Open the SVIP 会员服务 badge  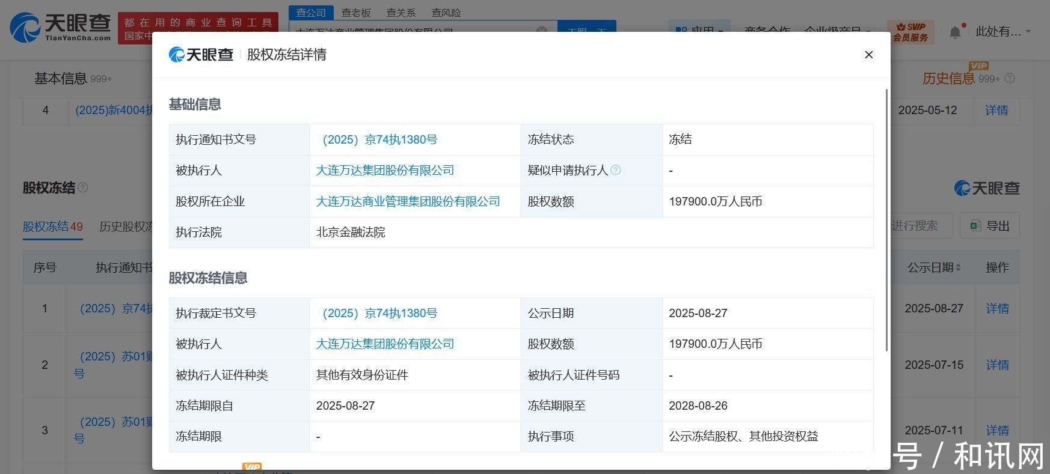[x=910, y=32]
